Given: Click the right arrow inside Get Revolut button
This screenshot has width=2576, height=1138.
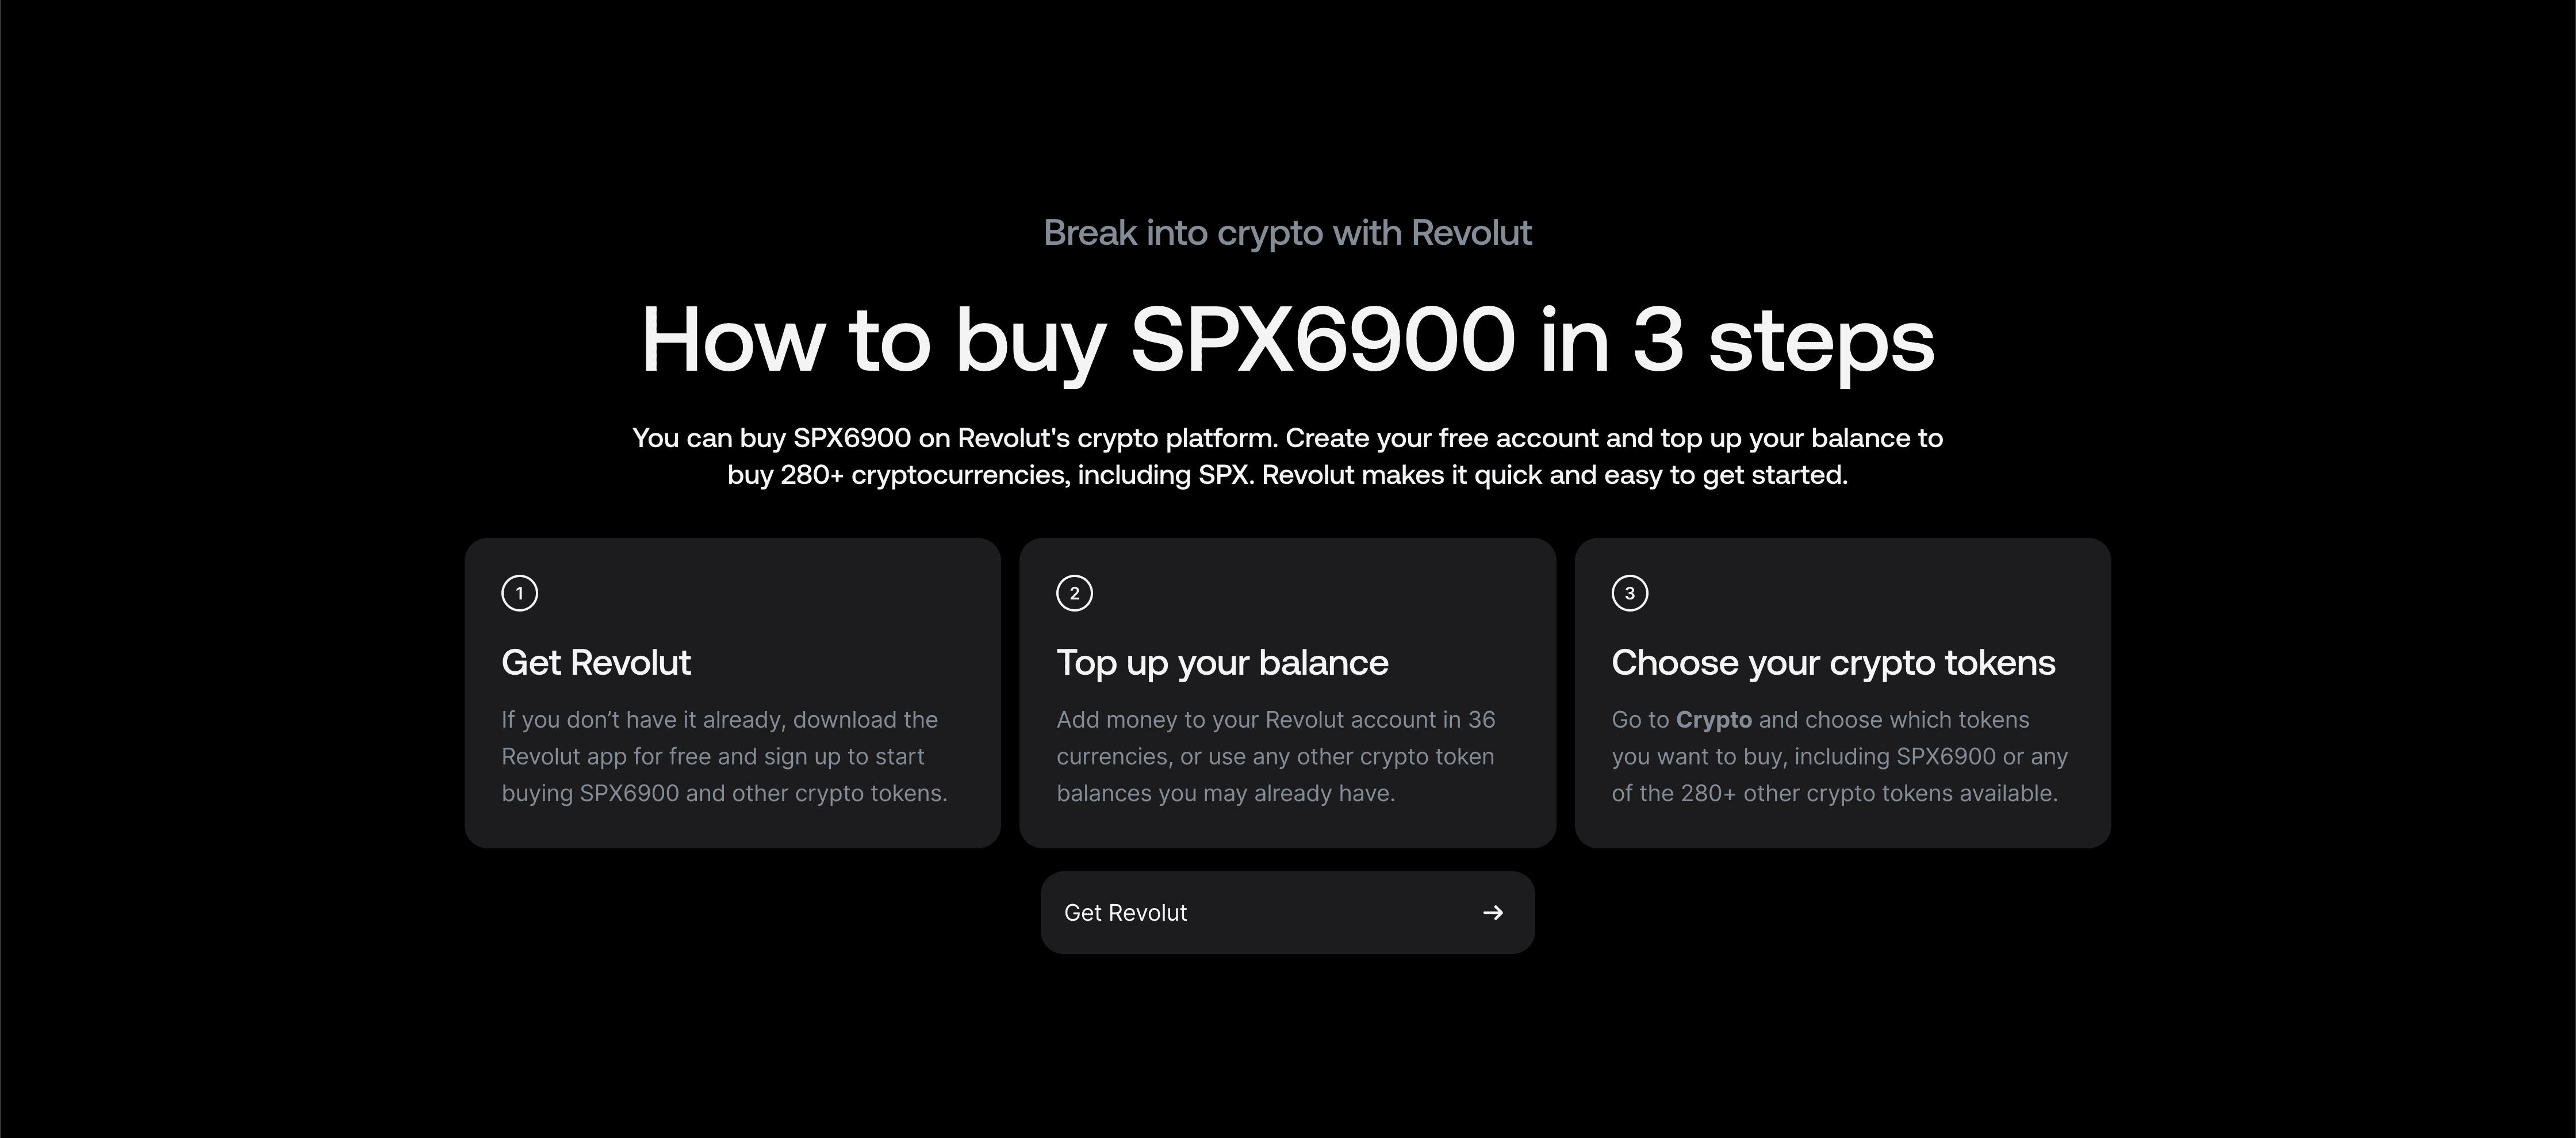Looking at the screenshot, I should tap(1492, 912).
